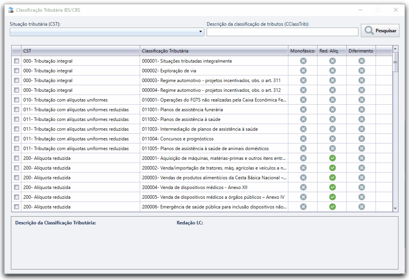Sort by Classificação Tributária column header

(214, 51)
